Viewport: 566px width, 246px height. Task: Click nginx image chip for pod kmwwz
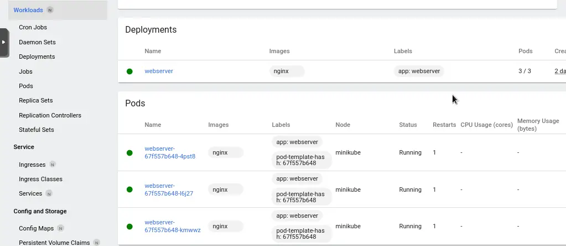tap(226, 226)
